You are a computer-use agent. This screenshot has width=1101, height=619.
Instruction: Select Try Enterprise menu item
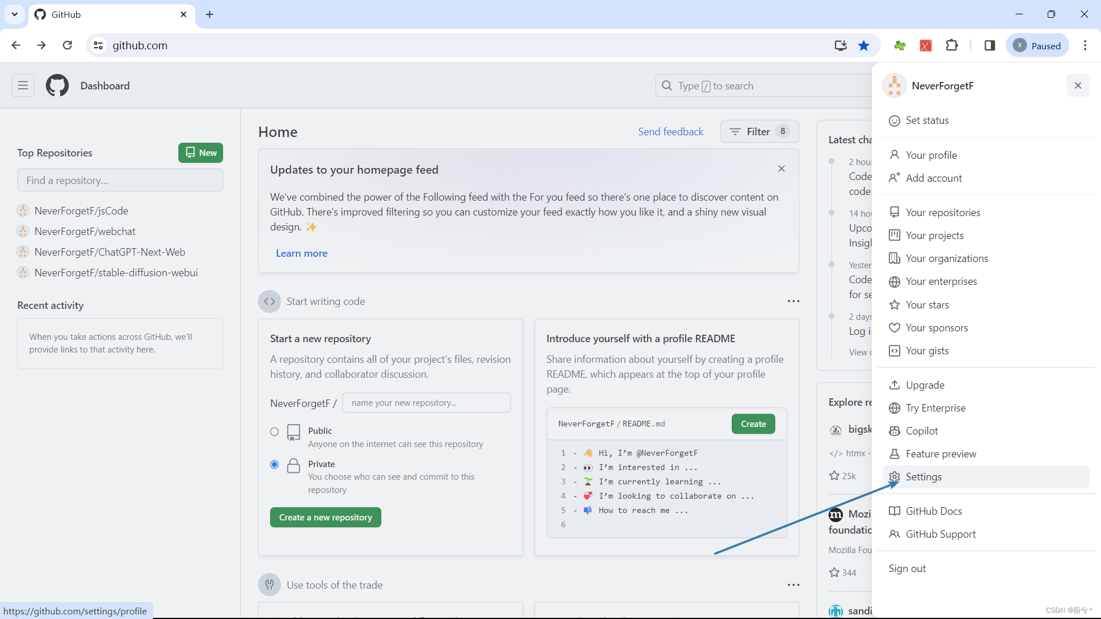[x=986, y=408]
